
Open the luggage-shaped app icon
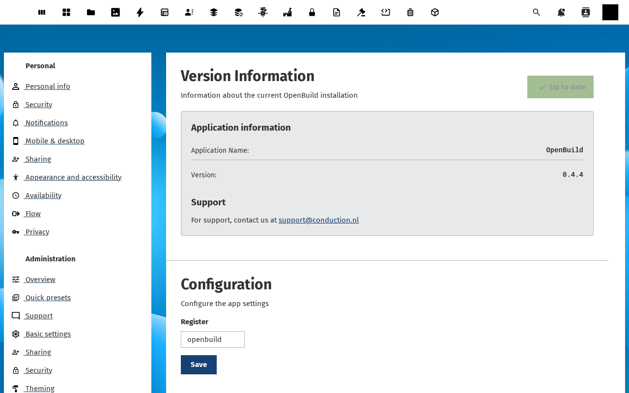click(x=410, y=12)
